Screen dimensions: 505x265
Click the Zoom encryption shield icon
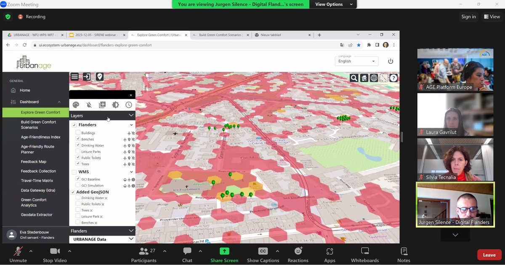click(8, 17)
